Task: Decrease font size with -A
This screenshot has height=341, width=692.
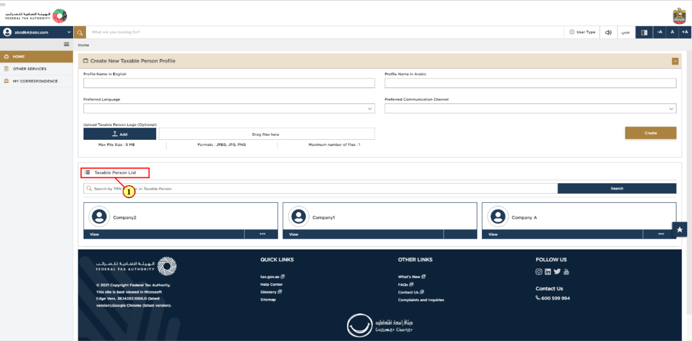Action: click(659, 32)
